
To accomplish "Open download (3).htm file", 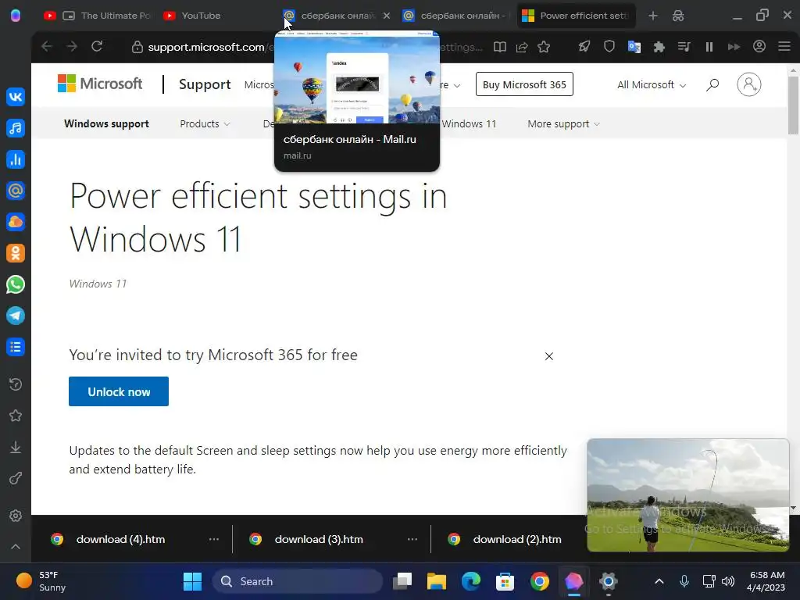I will [x=319, y=539].
